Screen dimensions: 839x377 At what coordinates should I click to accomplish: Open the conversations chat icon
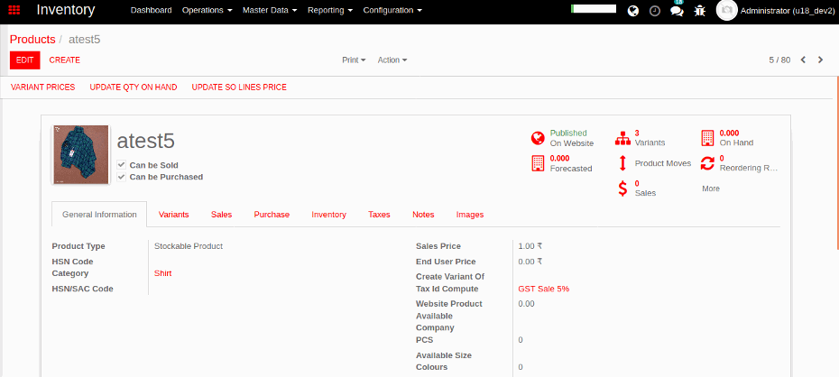pos(676,11)
